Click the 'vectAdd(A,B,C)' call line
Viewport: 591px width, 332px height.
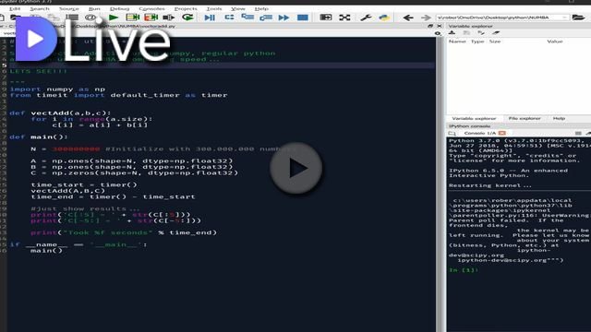tap(67, 191)
